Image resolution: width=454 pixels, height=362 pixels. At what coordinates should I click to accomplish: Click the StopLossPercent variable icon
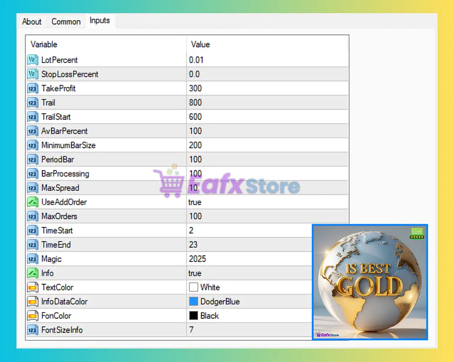32,74
